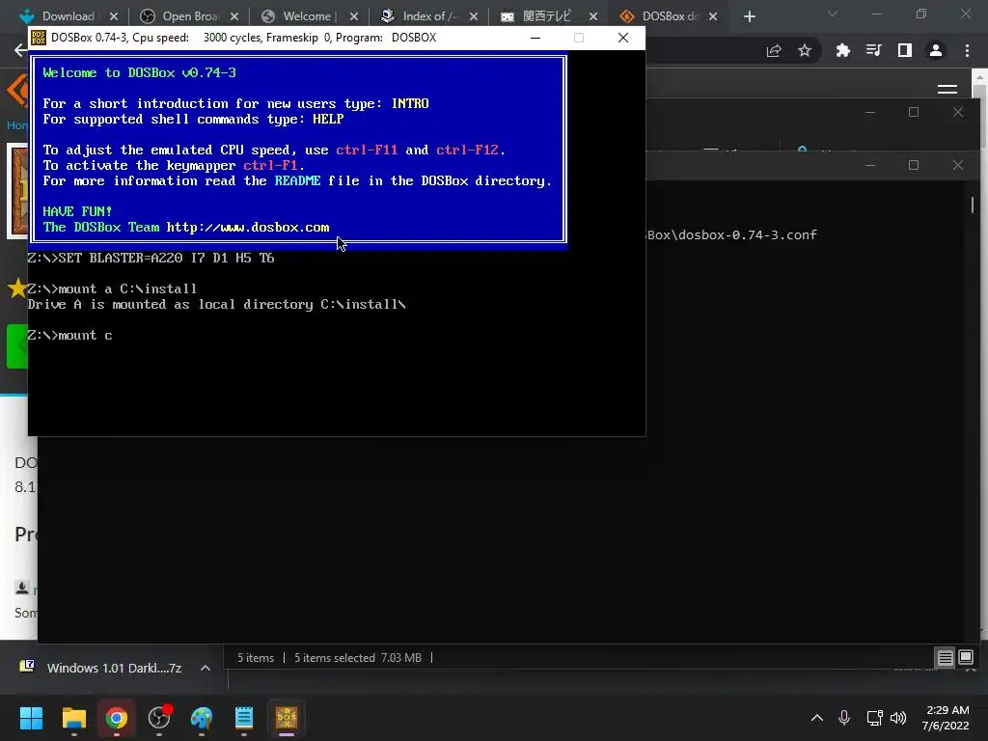Switch to DOSBox taskbar icon
The width and height of the screenshot is (988, 741).
[x=286, y=718]
